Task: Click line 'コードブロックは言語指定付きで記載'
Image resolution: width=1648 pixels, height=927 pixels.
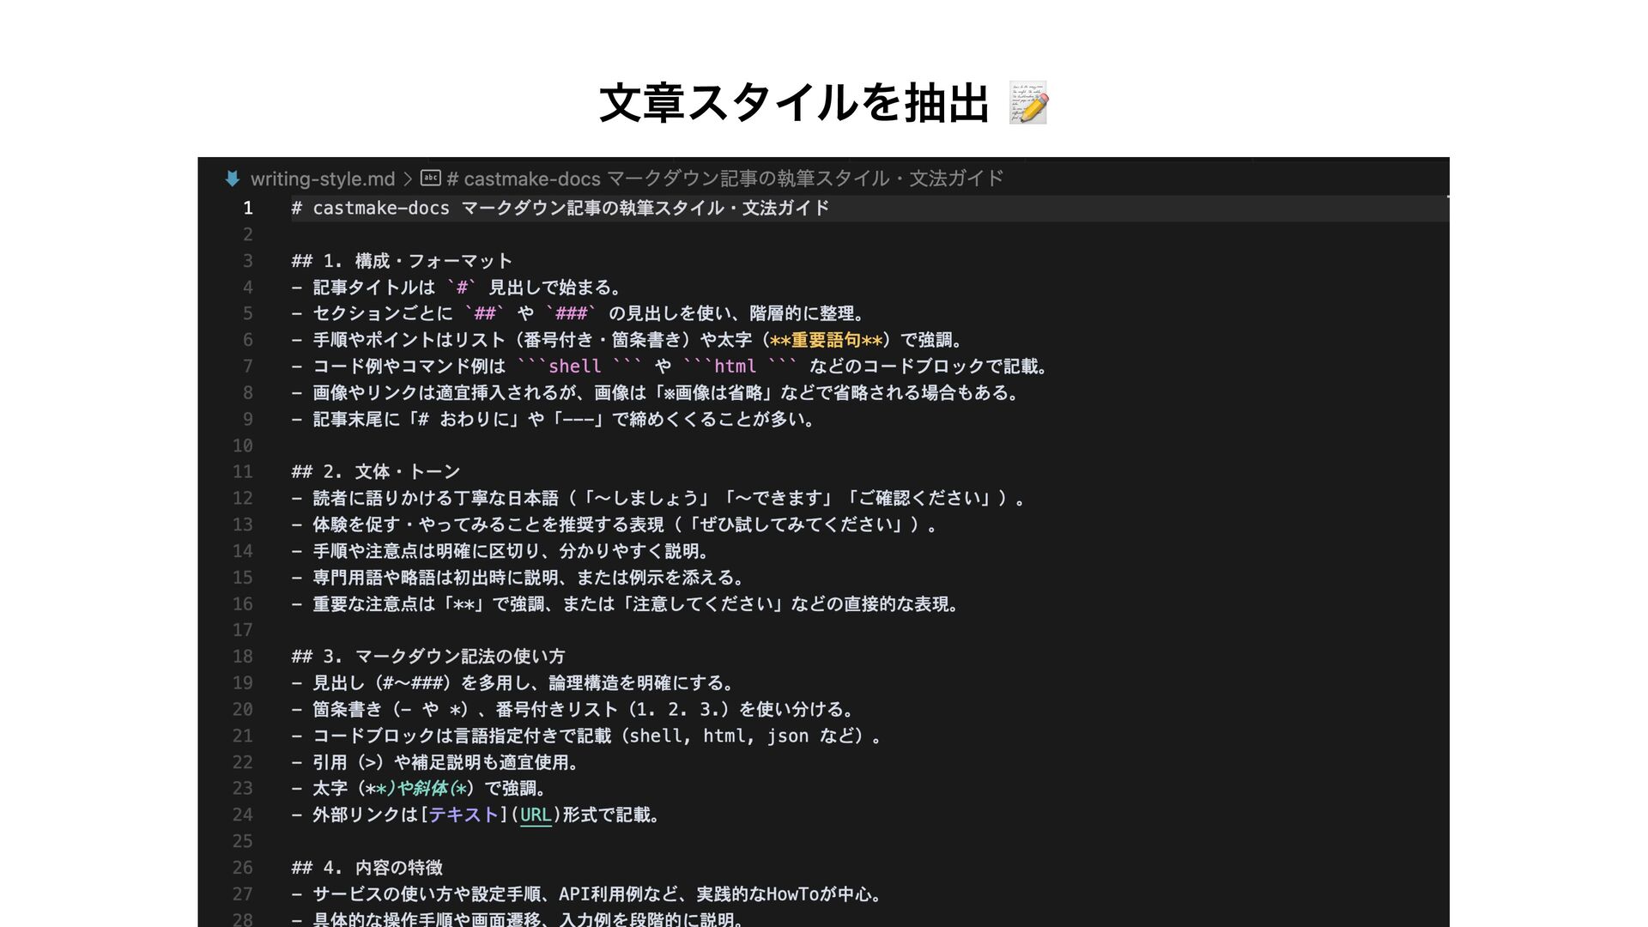Action: pyautogui.click(x=587, y=736)
